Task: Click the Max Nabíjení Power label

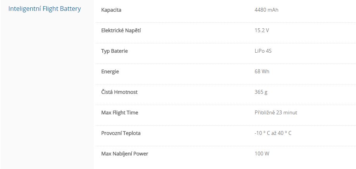Action: (x=125, y=153)
